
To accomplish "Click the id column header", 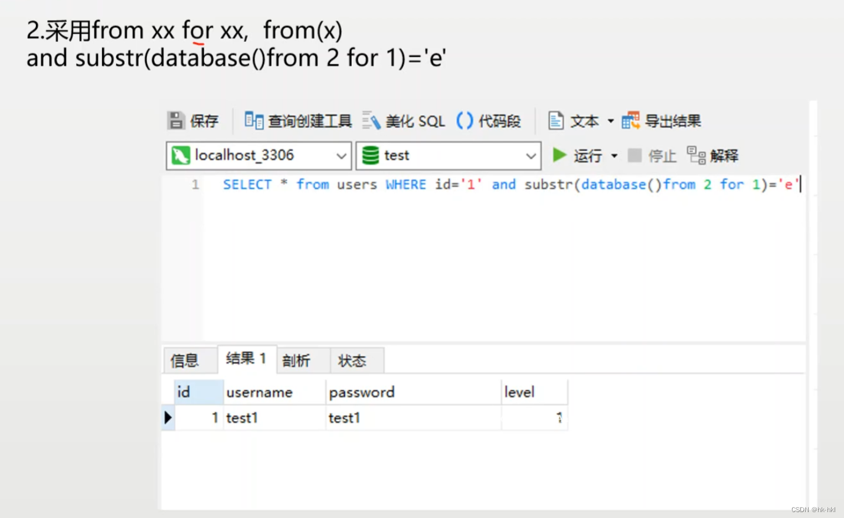I will pos(199,392).
